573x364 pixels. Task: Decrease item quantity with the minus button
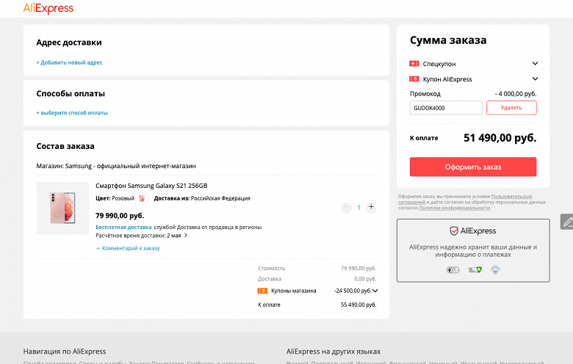pos(347,208)
